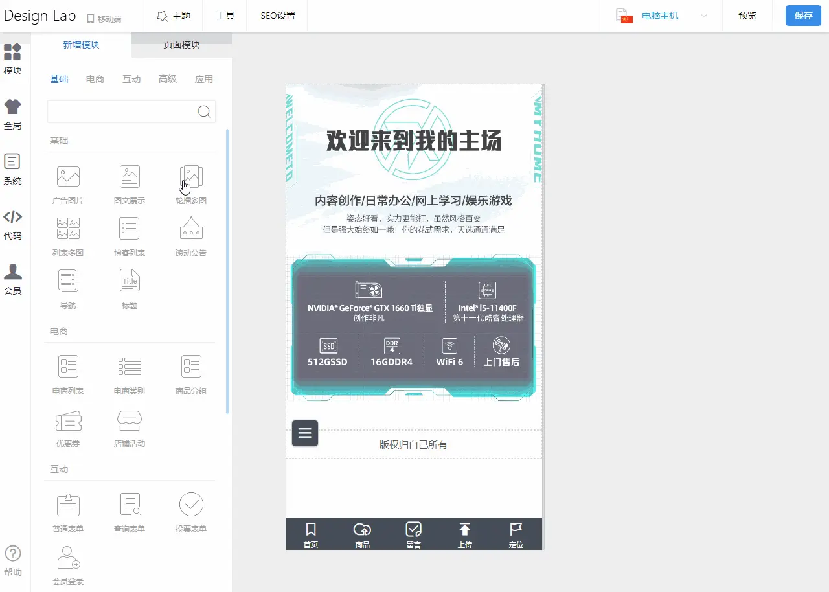Screen dimensions: 829x592
Task: Add the 轮播多图 carousel module
Action: click(x=191, y=177)
